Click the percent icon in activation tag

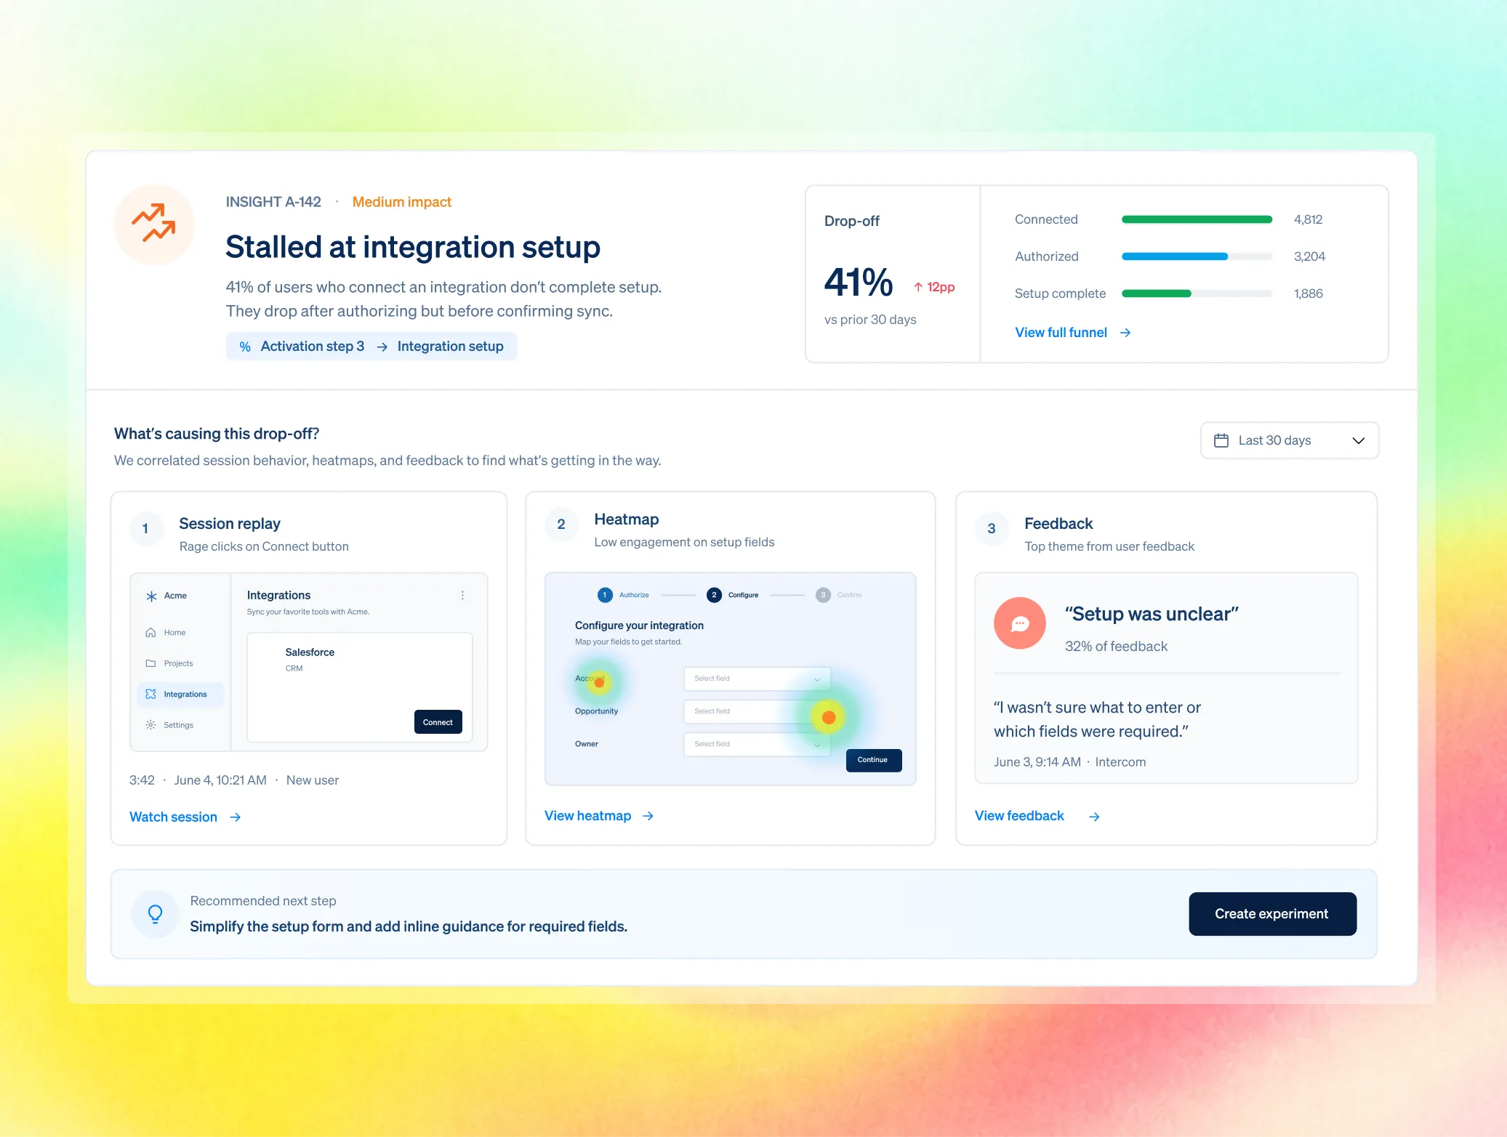(x=245, y=347)
